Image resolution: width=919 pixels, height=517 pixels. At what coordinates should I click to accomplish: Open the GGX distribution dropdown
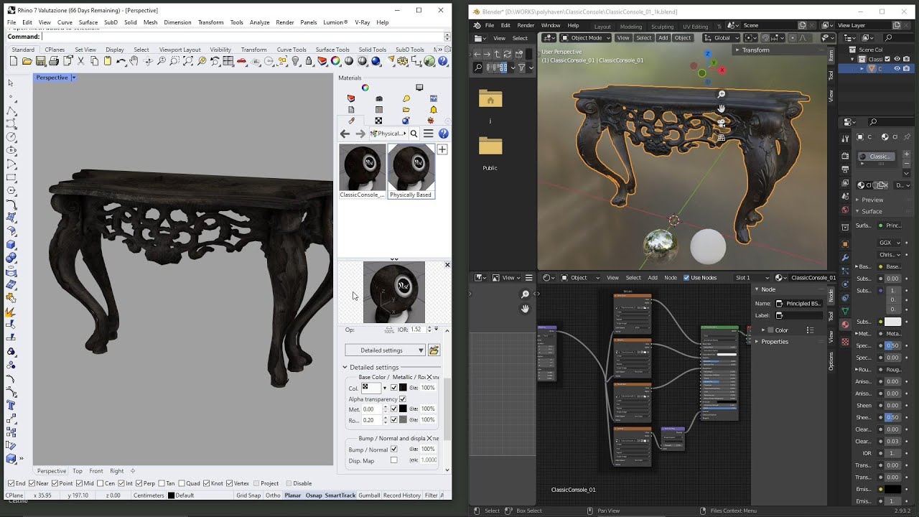890,243
